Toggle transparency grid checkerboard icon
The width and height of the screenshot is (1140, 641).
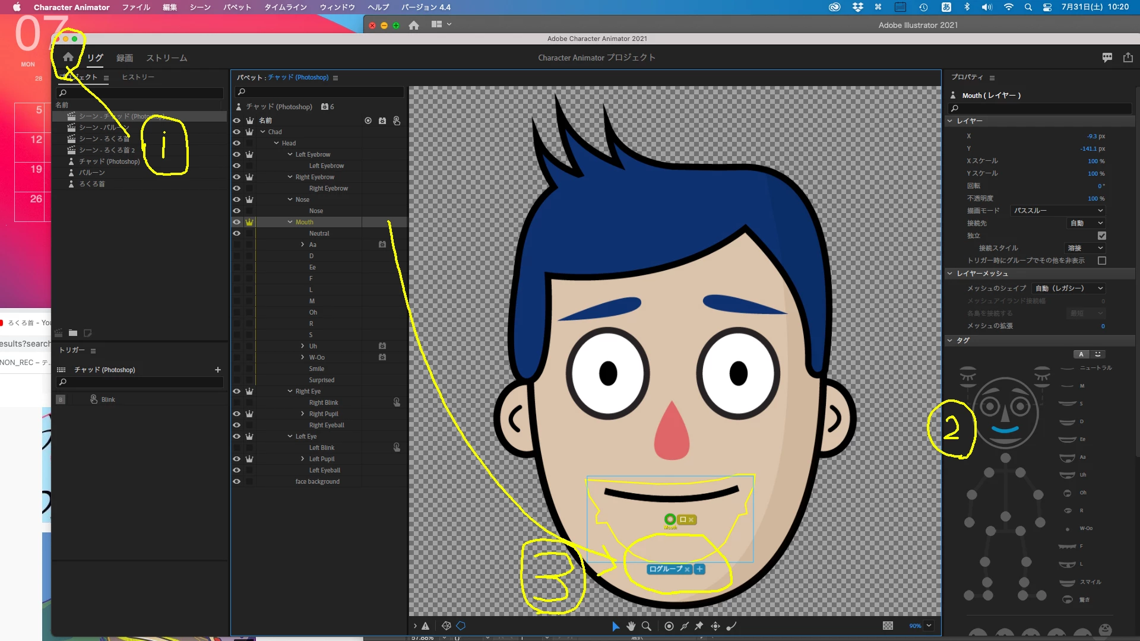pos(888,626)
